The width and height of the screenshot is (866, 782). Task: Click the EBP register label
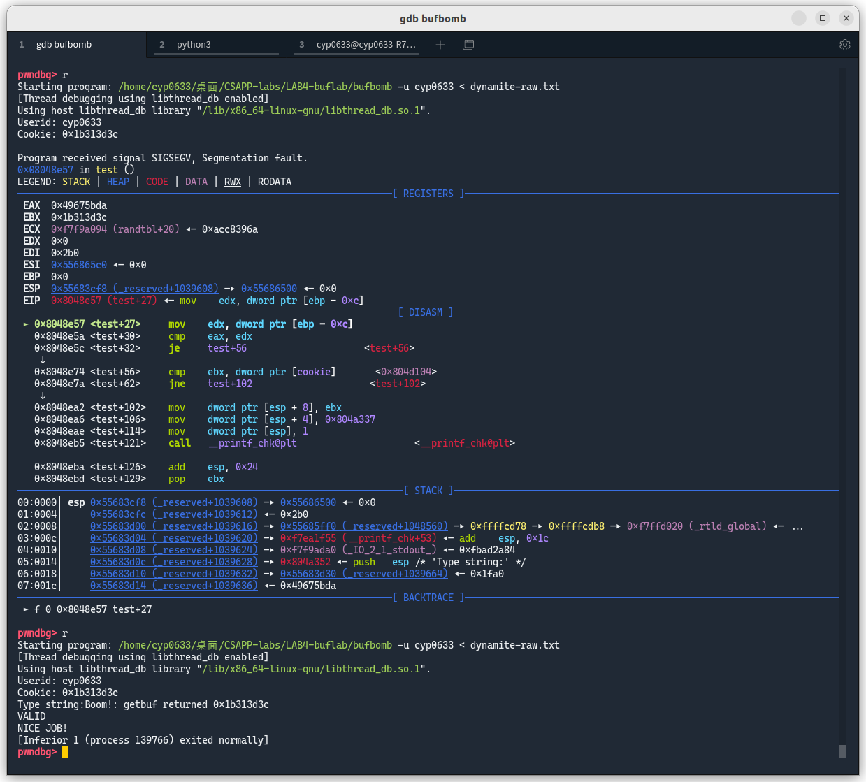(31, 277)
